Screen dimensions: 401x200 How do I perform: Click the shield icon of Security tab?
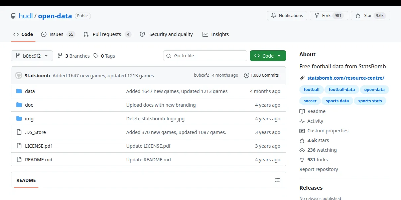coord(142,34)
